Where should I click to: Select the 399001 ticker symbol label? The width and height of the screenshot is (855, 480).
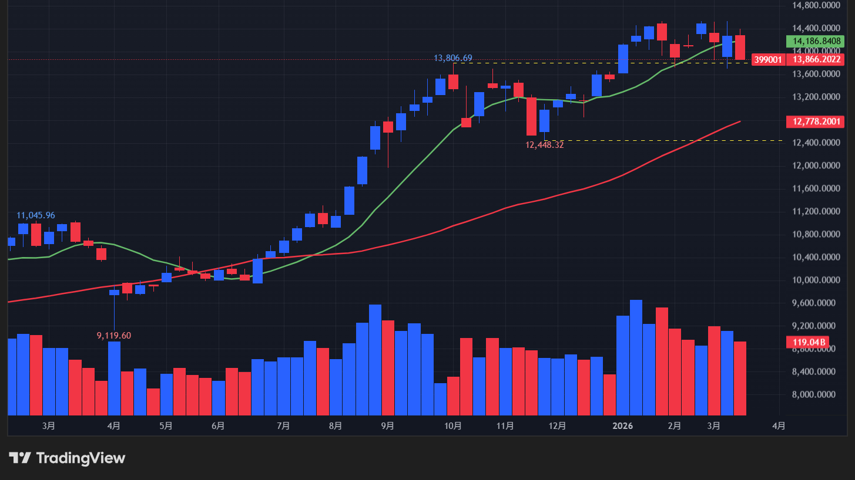pyautogui.click(x=767, y=60)
